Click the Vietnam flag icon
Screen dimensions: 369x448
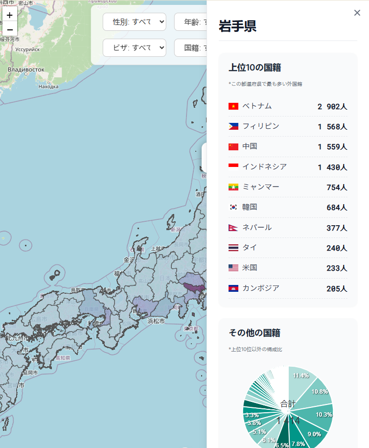(233, 106)
